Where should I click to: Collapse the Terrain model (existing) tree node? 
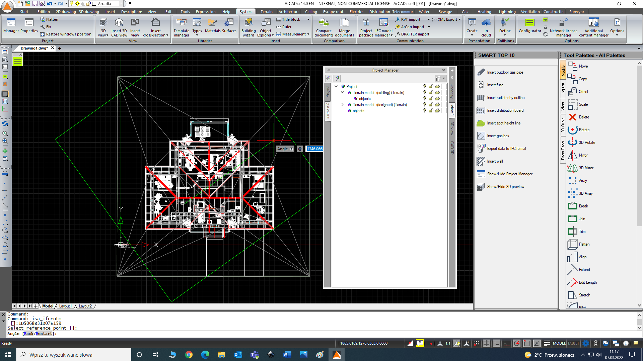coord(342,93)
